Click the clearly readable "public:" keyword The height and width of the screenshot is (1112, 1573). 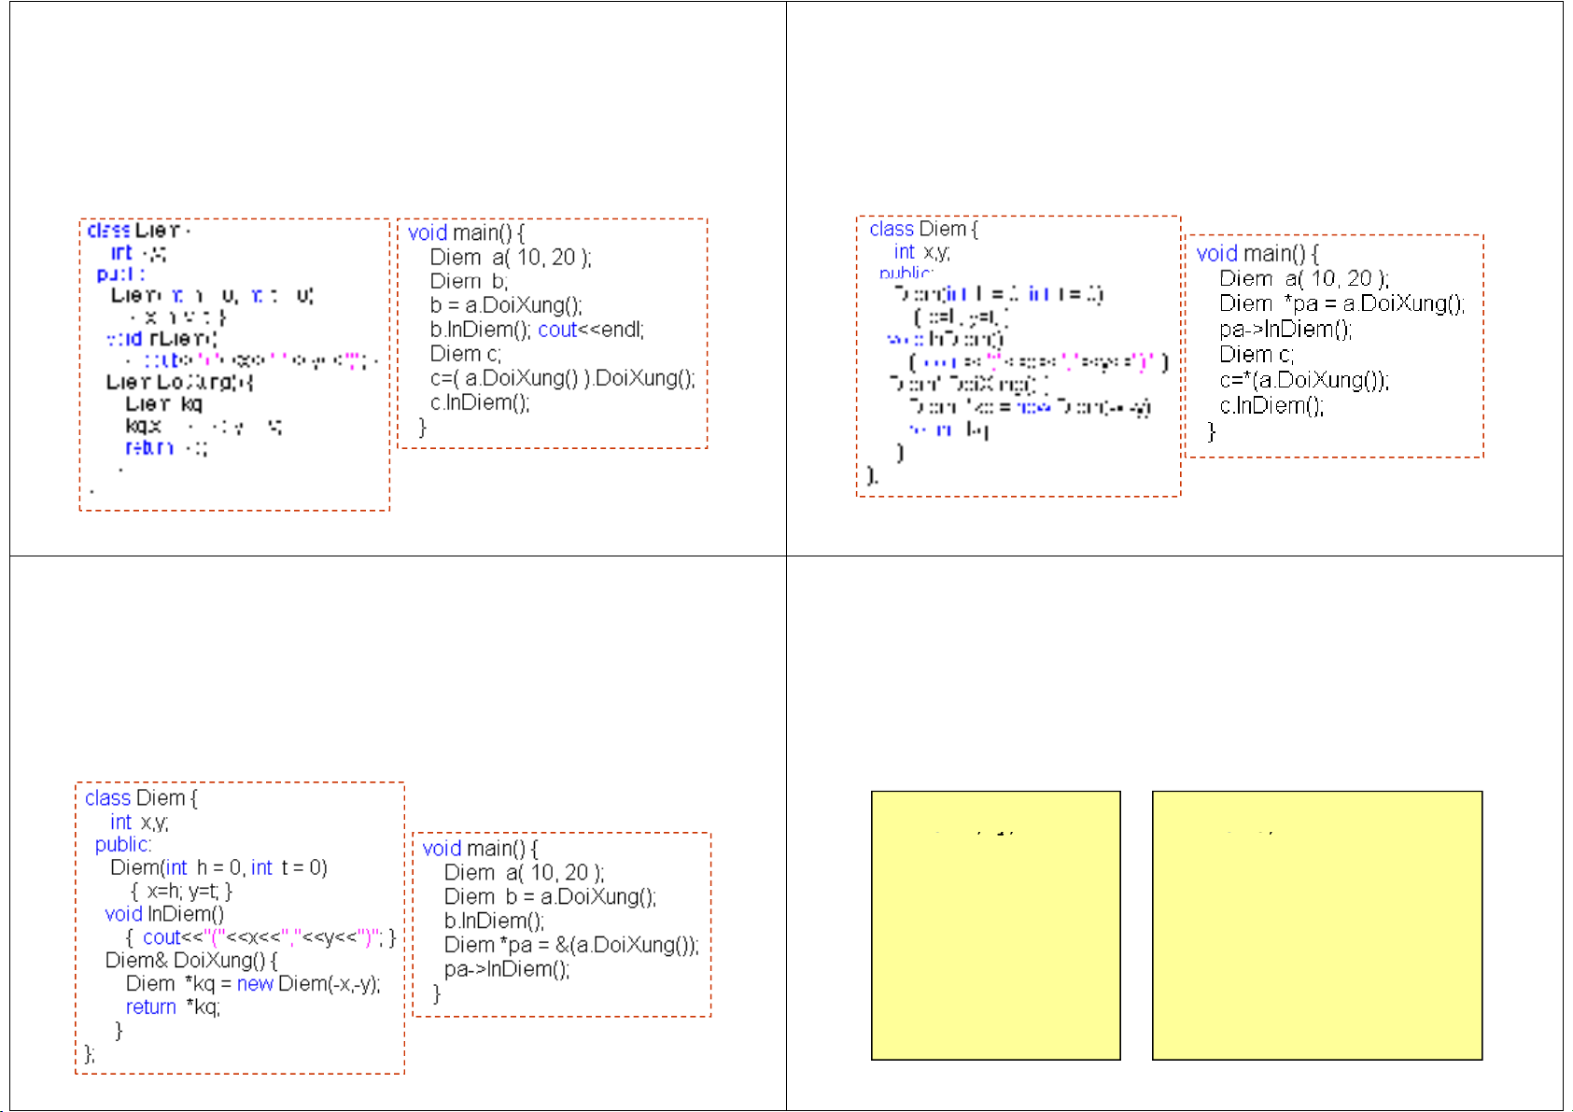(122, 844)
